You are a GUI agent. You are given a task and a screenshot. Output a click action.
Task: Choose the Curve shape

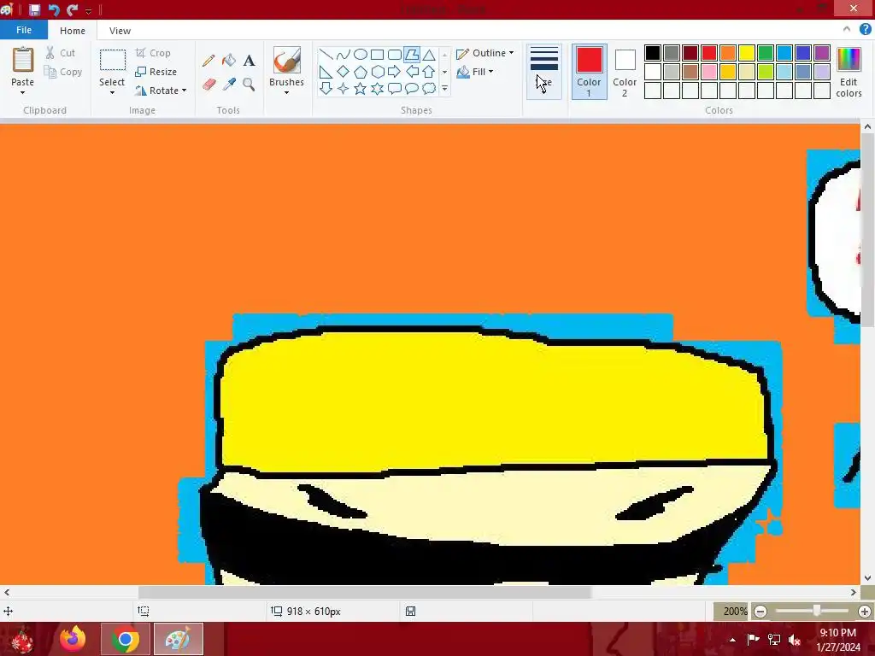(344, 54)
